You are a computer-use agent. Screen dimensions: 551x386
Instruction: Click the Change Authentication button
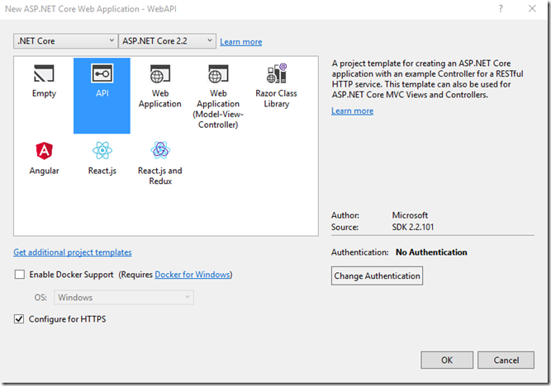point(377,275)
